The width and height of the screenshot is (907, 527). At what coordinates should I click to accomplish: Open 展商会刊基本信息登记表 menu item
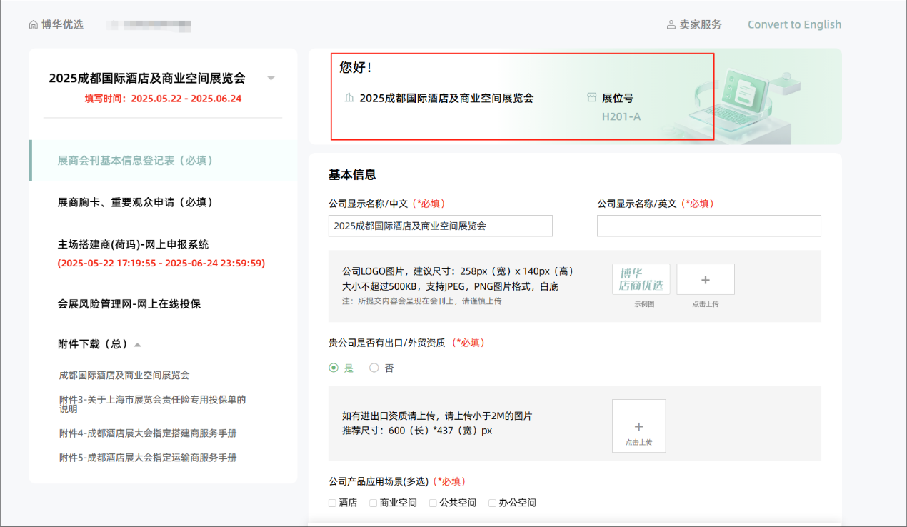(135, 161)
